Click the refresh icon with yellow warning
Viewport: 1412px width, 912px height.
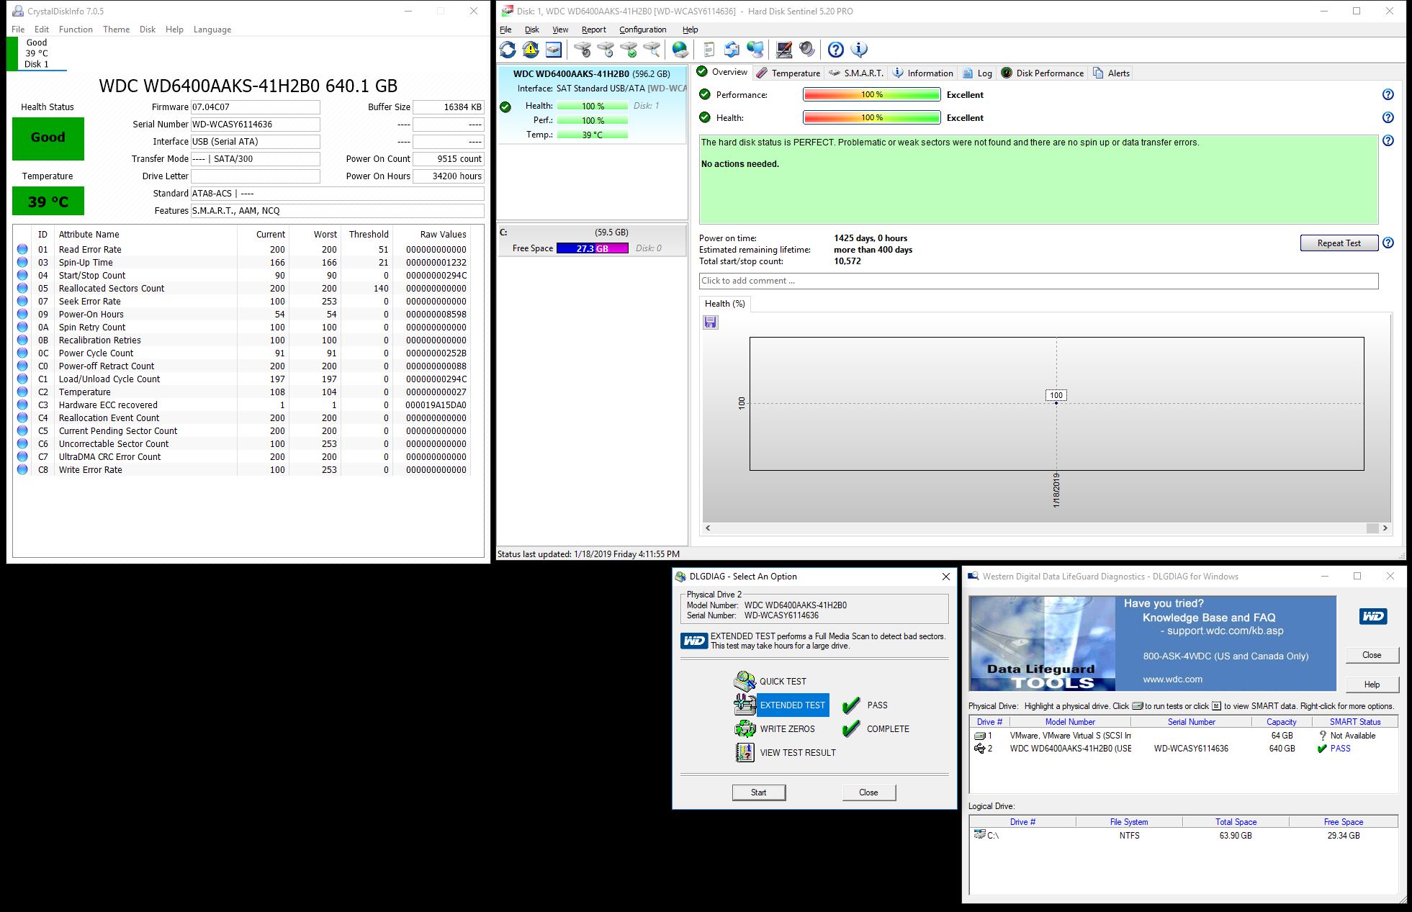[531, 50]
